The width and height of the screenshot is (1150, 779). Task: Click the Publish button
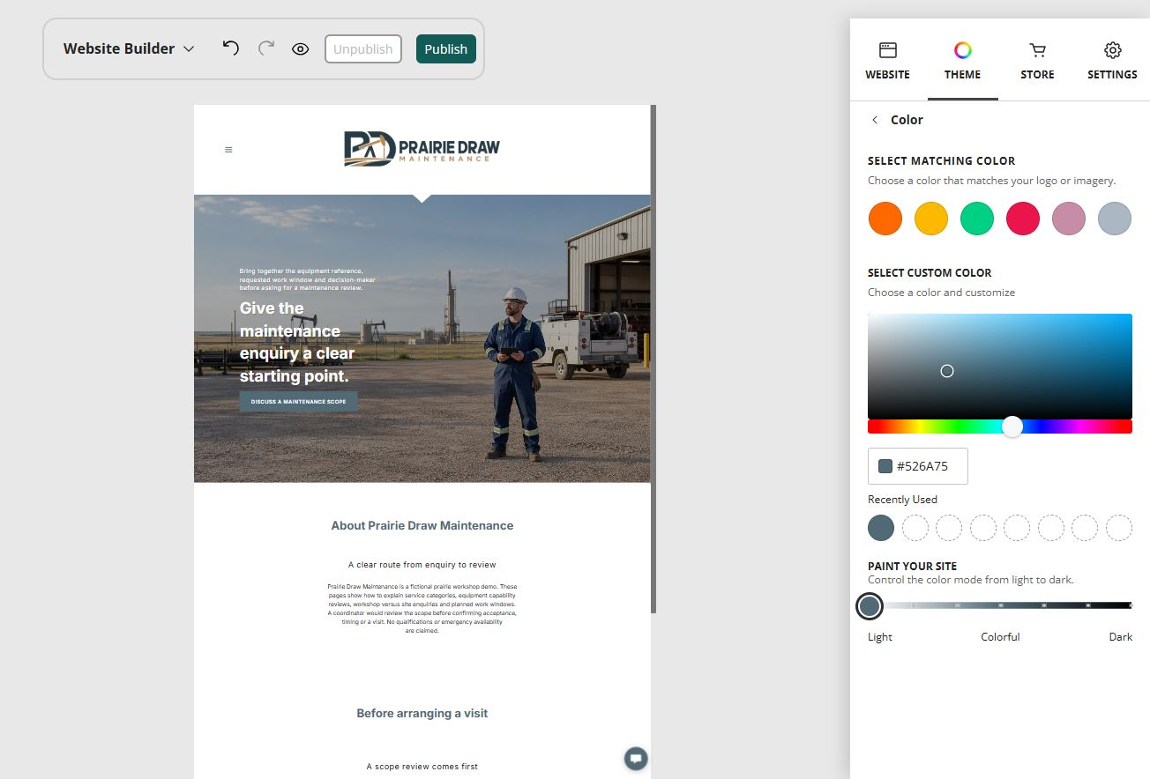(446, 49)
